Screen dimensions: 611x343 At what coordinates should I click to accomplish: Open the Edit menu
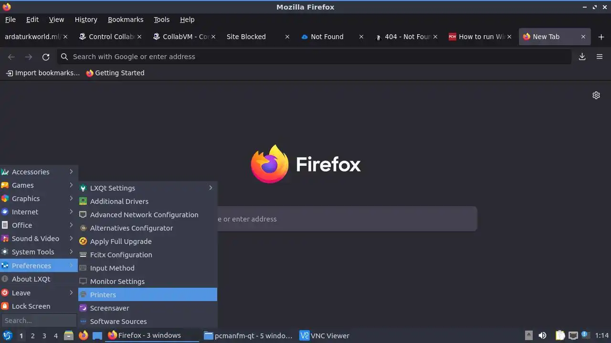pyautogui.click(x=32, y=20)
